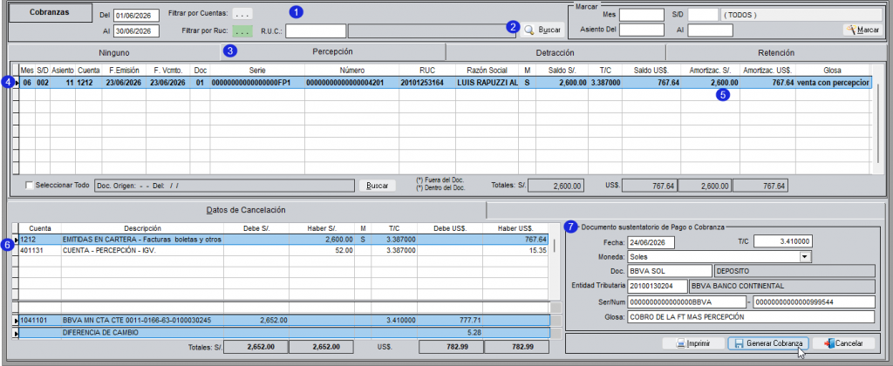893x366 pixels.
Task: Click the Fecha field 24/06/2026
Action: point(651,242)
